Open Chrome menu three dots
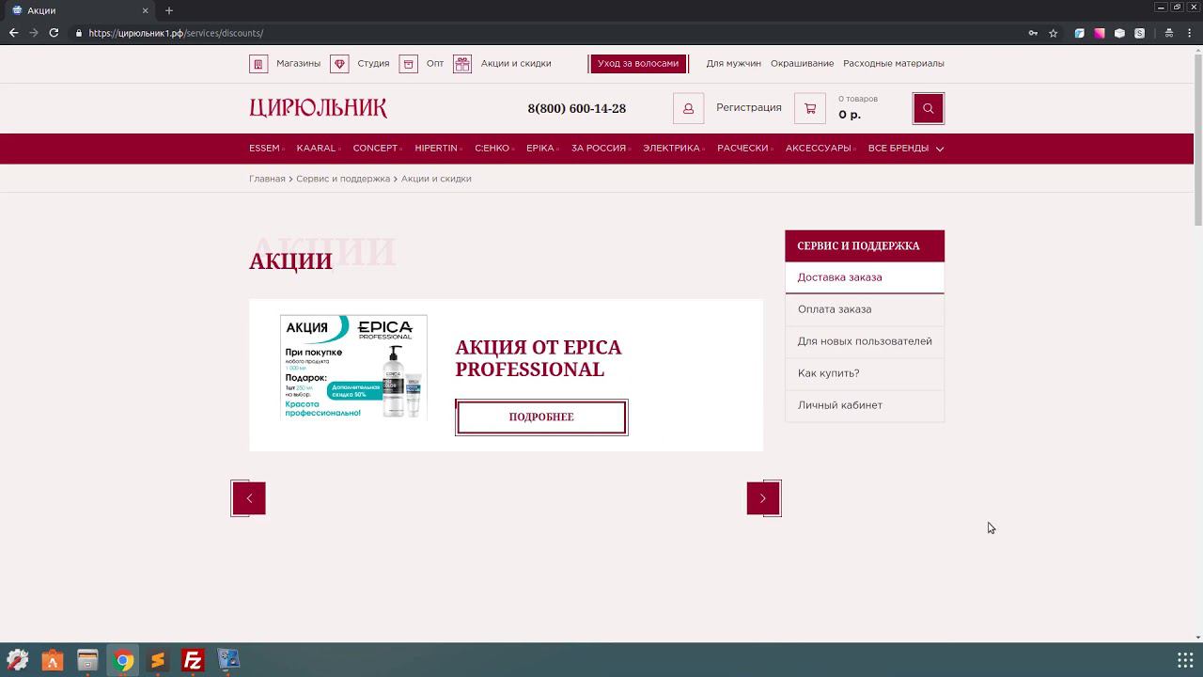Viewport: 1203px width, 677px height. click(1191, 33)
